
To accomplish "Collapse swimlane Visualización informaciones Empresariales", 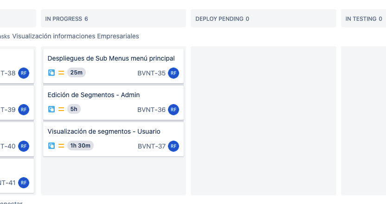I will click(76, 36).
